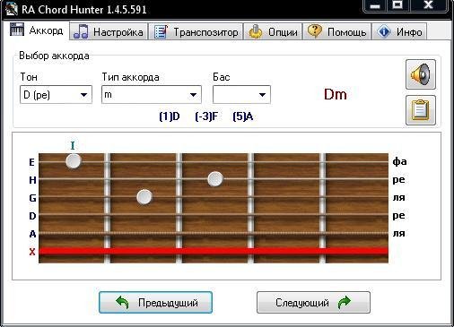454x327 pixels.
Task: Show the next fingering with Следующий
Action: [313, 303]
